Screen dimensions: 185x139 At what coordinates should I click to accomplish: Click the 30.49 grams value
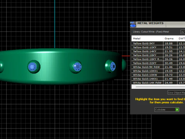[168, 63]
